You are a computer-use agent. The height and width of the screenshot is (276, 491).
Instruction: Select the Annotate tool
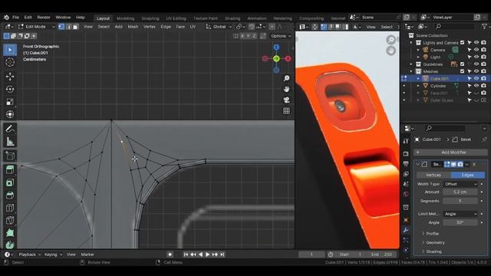(x=10, y=129)
